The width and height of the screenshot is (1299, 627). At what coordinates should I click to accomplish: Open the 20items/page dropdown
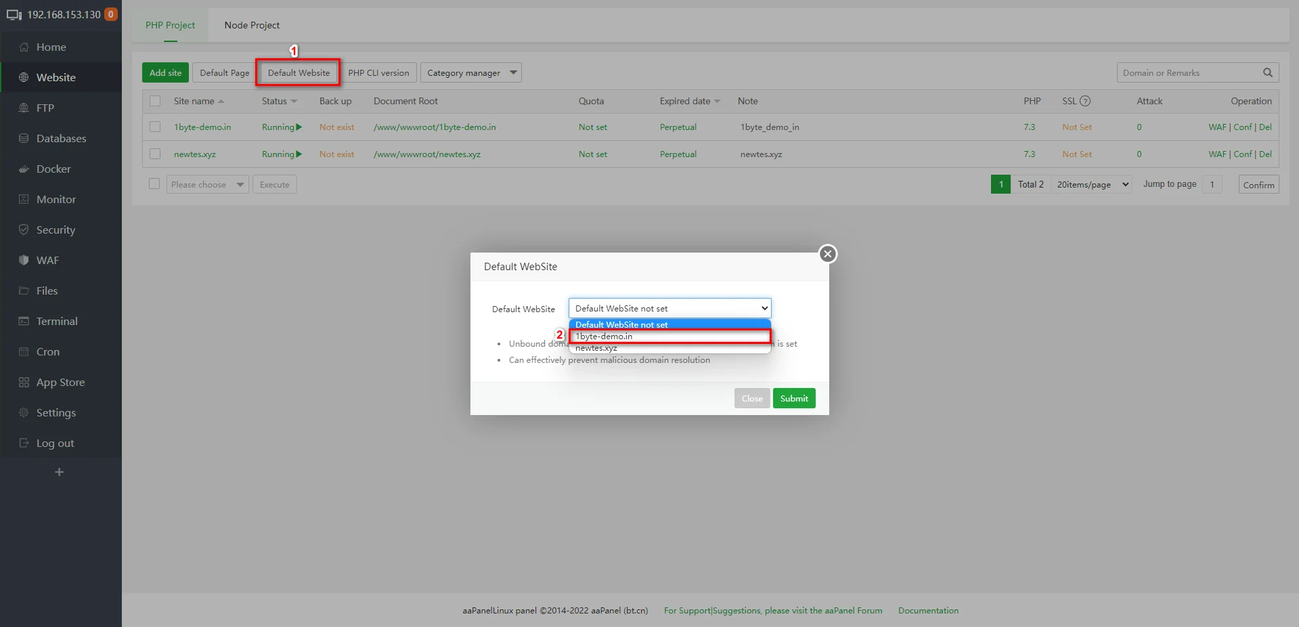tap(1091, 183)
